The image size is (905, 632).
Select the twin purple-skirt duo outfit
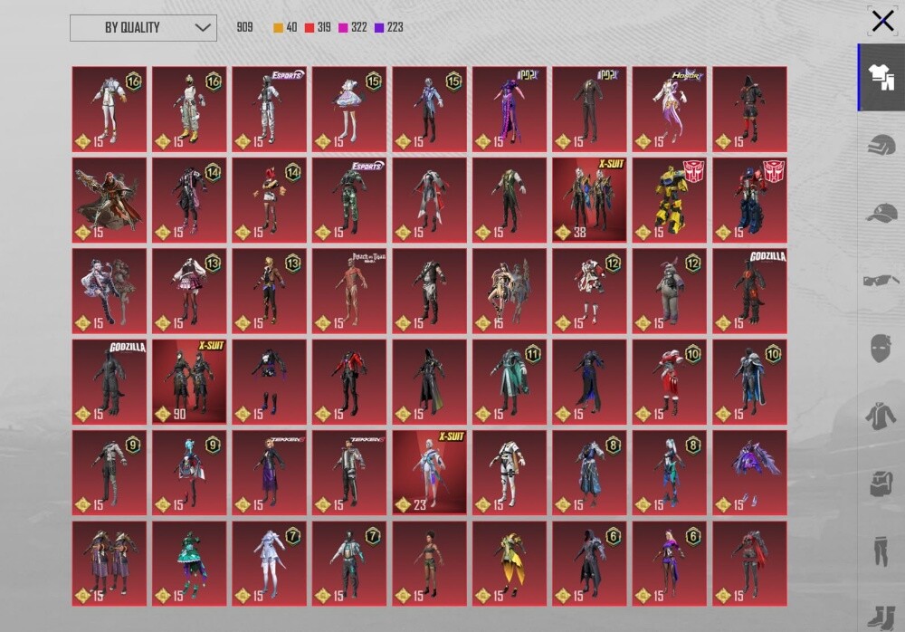[x=110, y=564]
